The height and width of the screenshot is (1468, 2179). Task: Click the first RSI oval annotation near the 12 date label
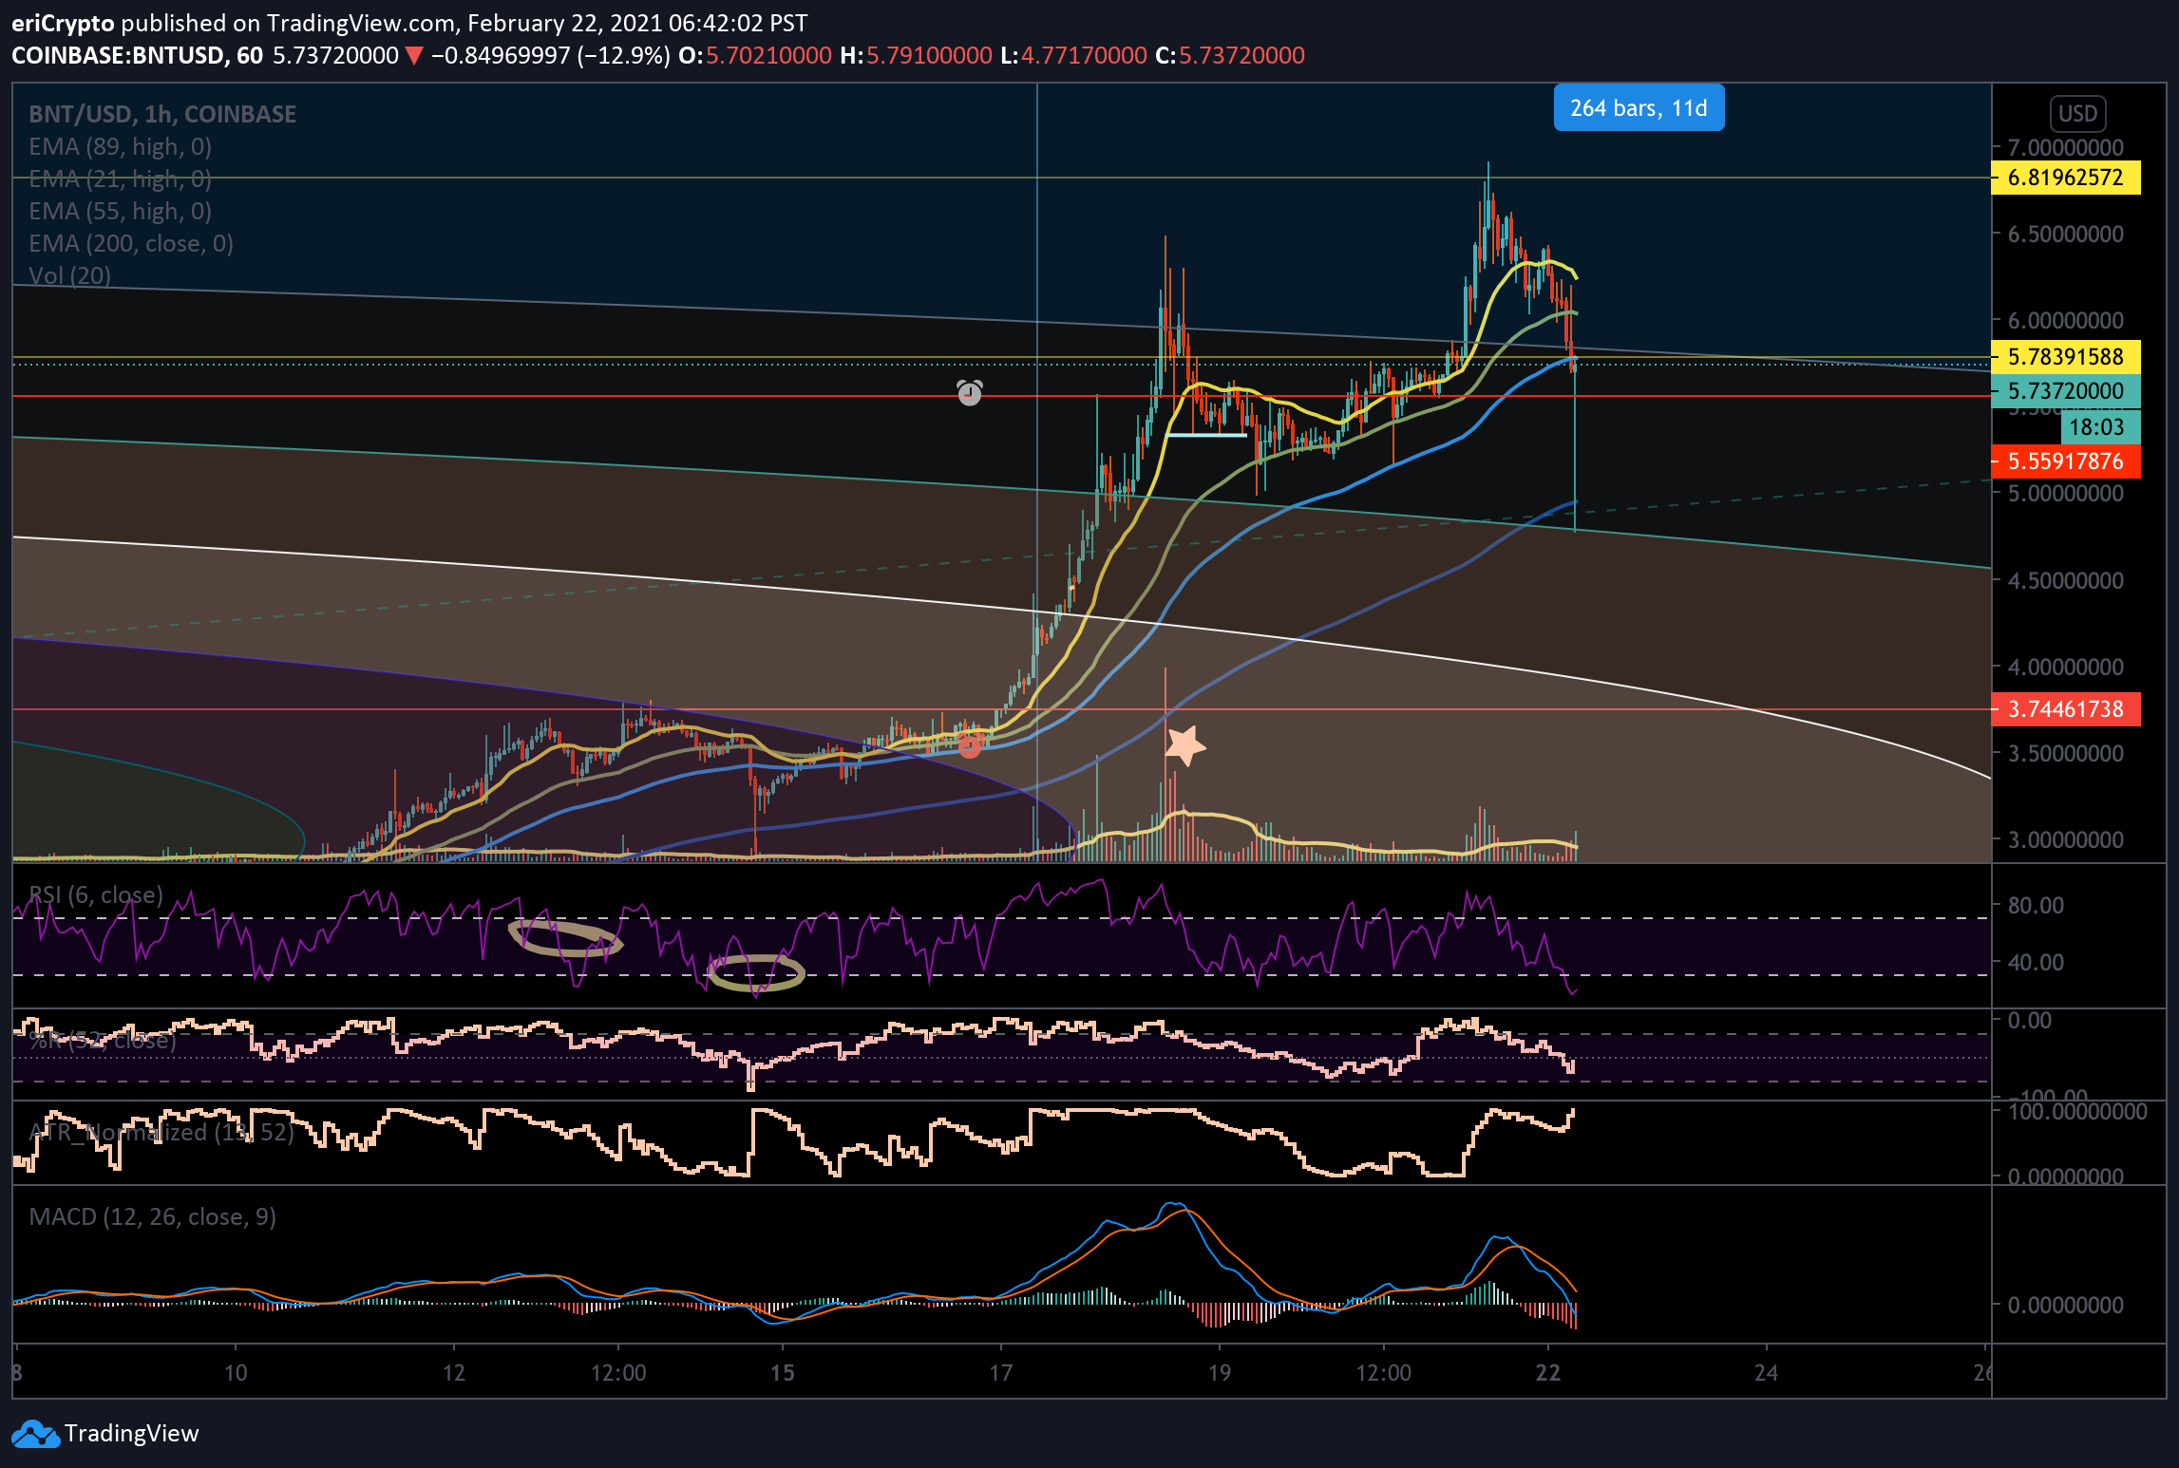(x=565, y=938)
